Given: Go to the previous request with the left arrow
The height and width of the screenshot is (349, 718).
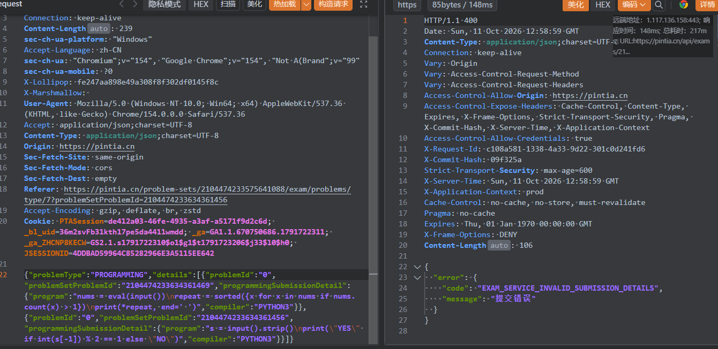Looking at the screenshot, I should click(121, 4).
